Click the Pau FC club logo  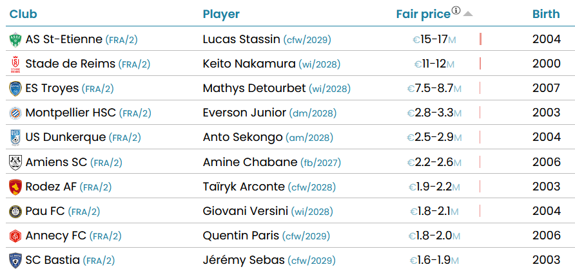(15, 211)
